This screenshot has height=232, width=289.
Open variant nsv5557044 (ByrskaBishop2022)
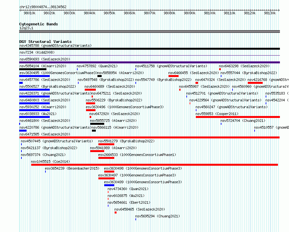(249, 73)
